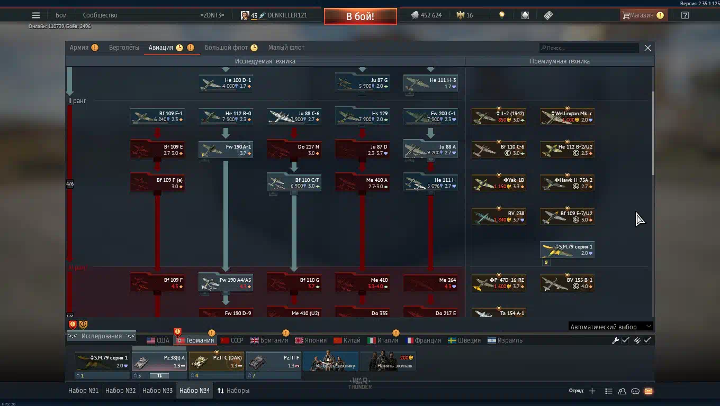The height and width of the screenshot is (406, 720).
Task: Click Выбрать технику empty slot
Action: 331,362
